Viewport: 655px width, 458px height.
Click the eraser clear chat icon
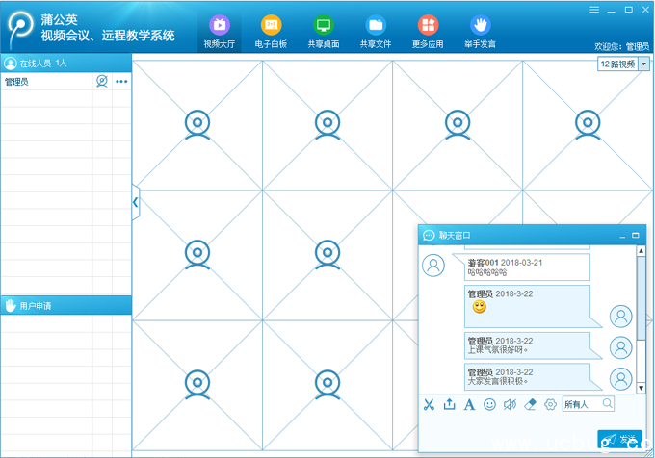tap(530, 404)
